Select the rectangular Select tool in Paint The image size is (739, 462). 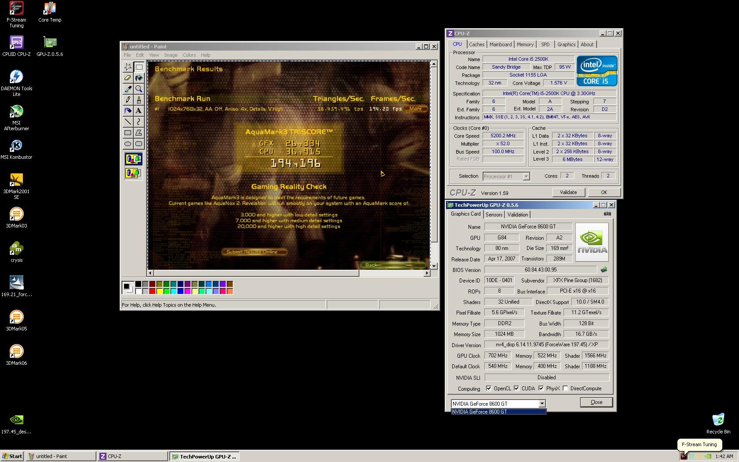tap(139, 67)
